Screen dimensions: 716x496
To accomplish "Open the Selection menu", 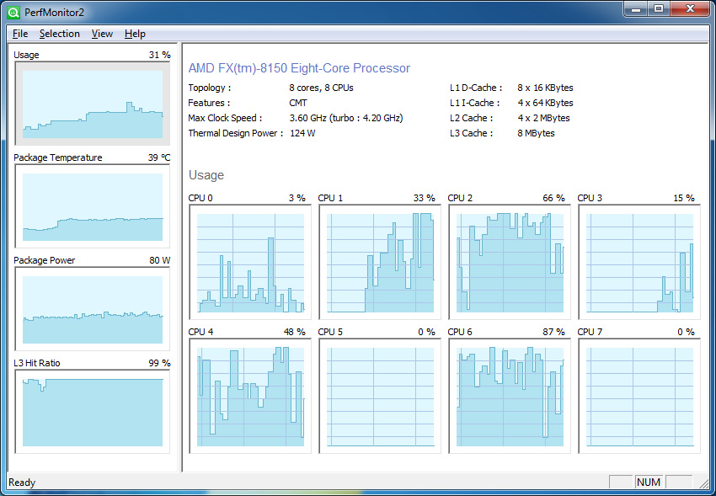I will click(59, 34).
